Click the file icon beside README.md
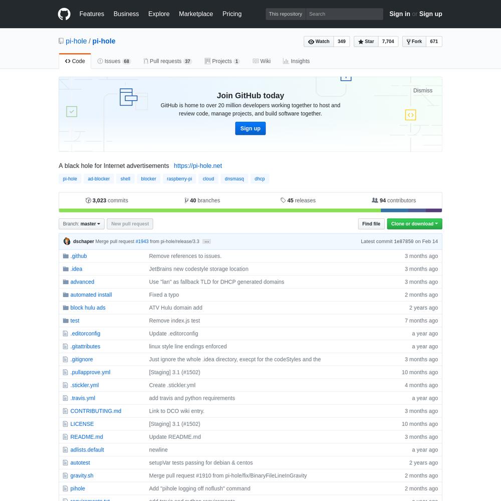 click(x=66, y=437)
